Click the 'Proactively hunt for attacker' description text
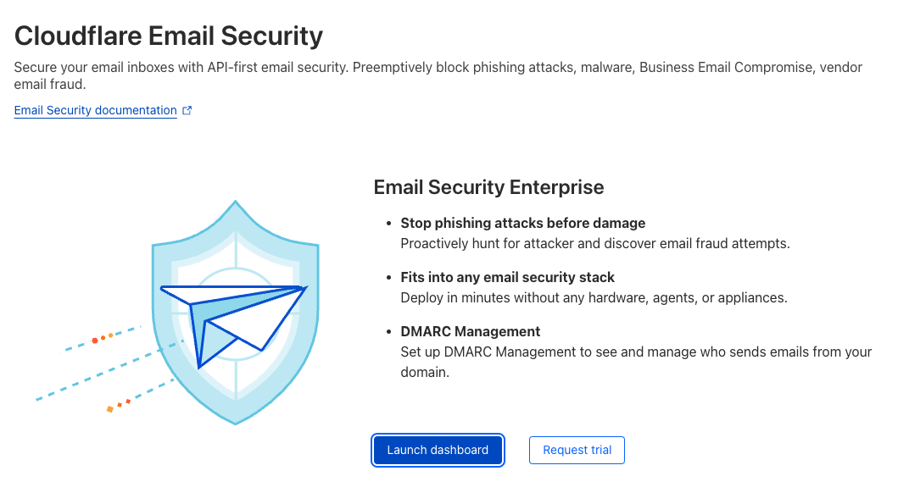The image size is (898, 493). point(594,243)
